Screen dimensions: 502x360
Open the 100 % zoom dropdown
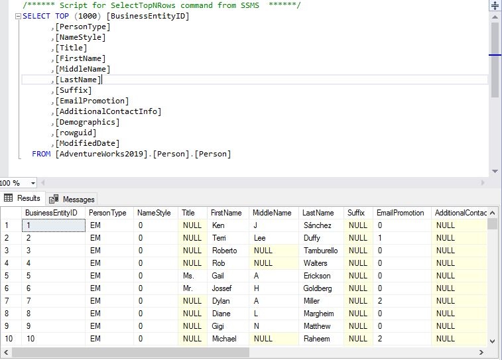[32, 183]
